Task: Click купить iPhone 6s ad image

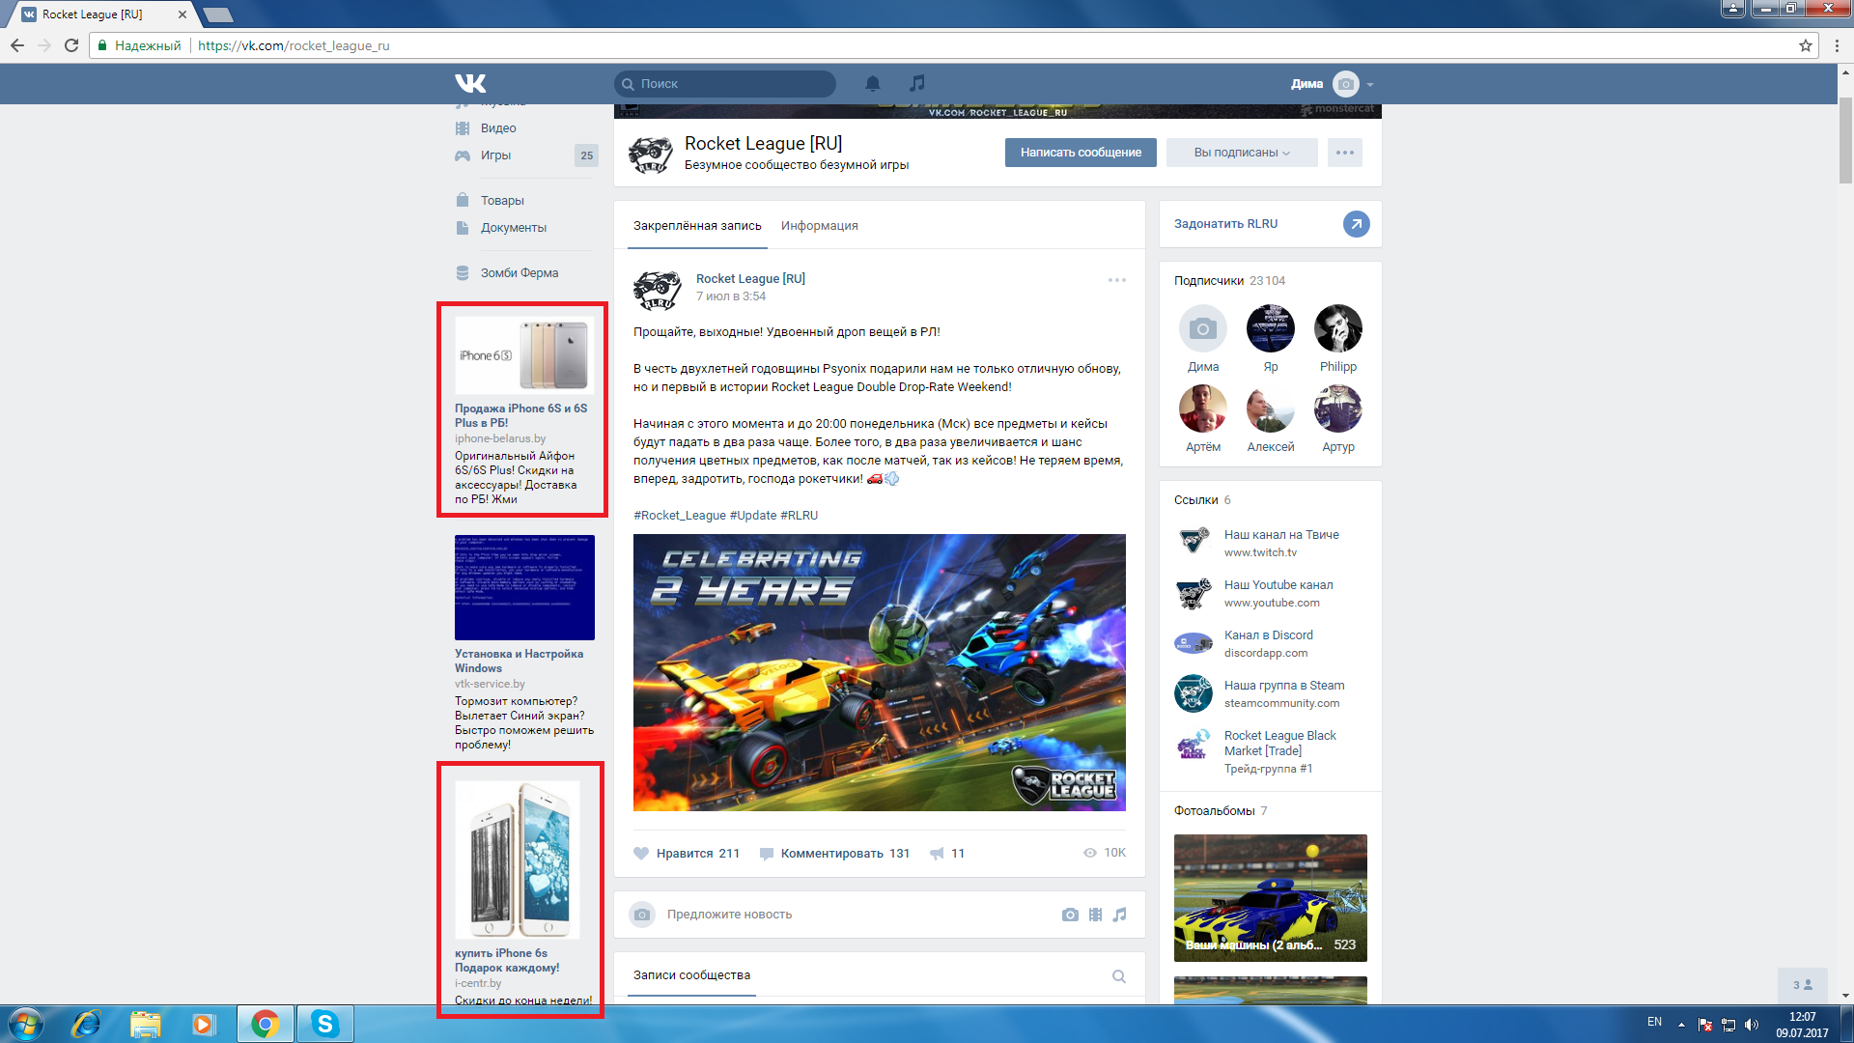Action: 517,860
